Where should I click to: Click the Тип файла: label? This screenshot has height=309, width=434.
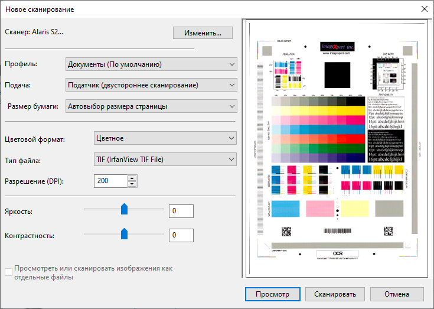[22, 161]
